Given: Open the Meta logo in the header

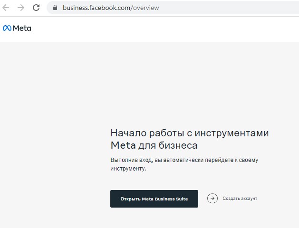Looking at the screenshot, I should (17, 28).
